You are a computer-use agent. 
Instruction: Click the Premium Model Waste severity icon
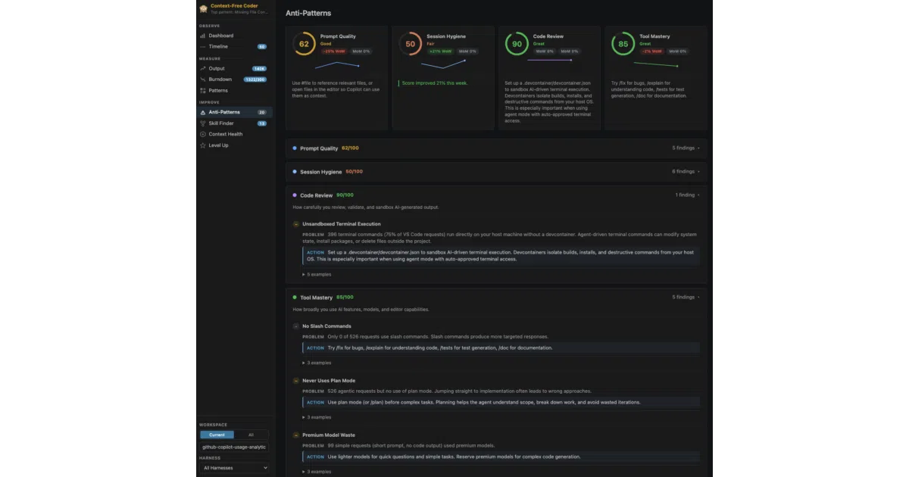(296, 435)
